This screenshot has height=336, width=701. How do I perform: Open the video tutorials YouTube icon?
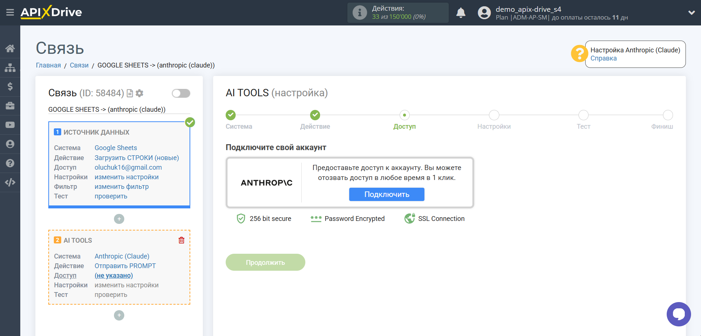click(10, 125)
